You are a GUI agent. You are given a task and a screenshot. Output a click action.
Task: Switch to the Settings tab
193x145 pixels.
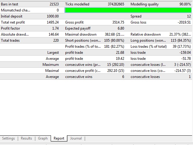[8, 138]
